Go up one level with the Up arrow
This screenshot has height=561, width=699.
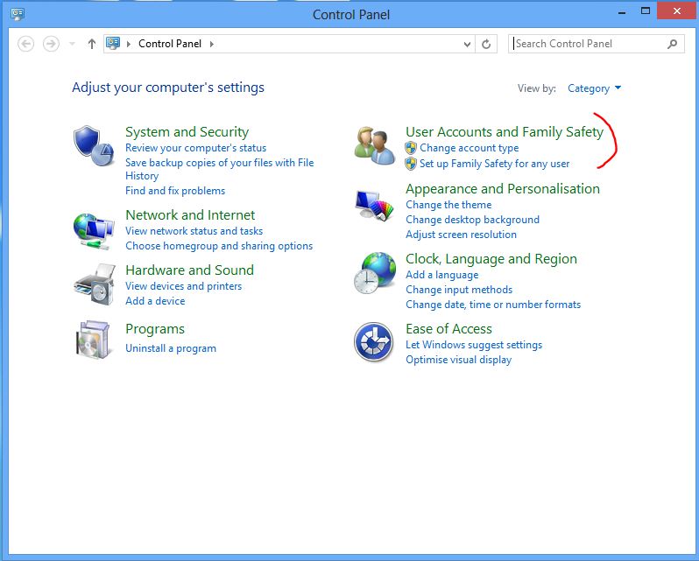click(x=92, y=44)
